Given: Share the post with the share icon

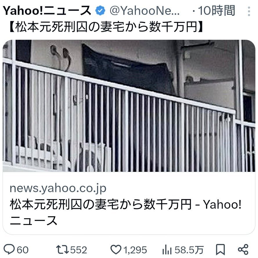Looking at the screenshot, I should pos(243,250).
